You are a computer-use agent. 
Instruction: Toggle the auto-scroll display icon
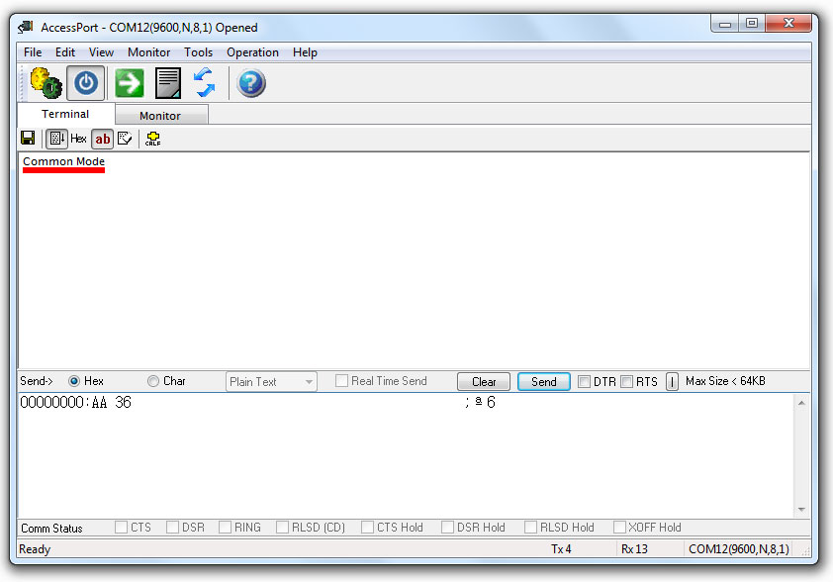coord(56,139)
